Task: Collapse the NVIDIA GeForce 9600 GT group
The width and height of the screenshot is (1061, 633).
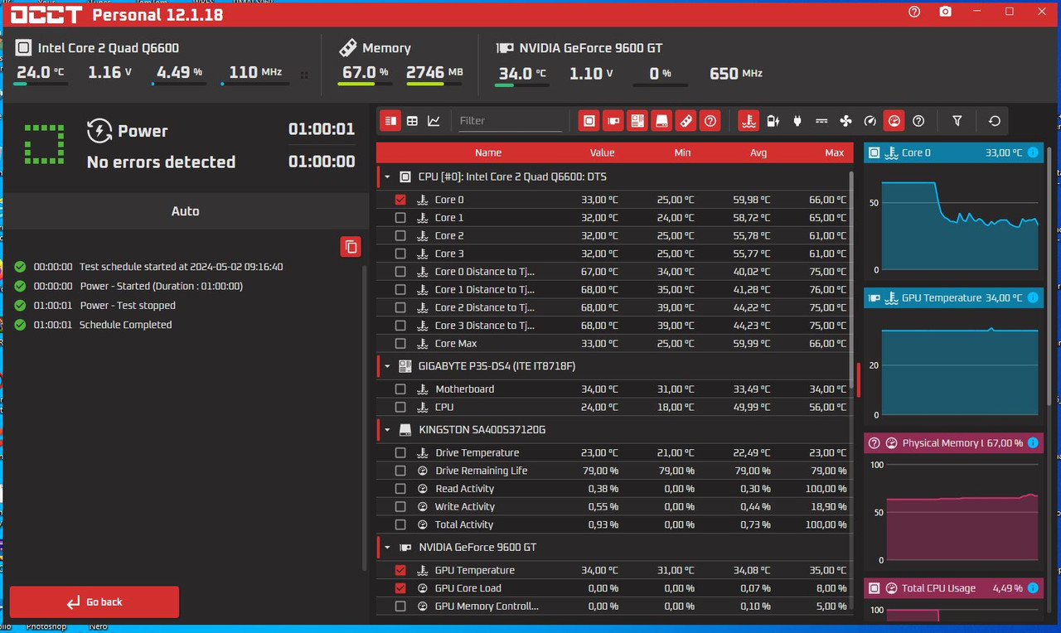Action: pyautogui.click(x=387, y=548)
